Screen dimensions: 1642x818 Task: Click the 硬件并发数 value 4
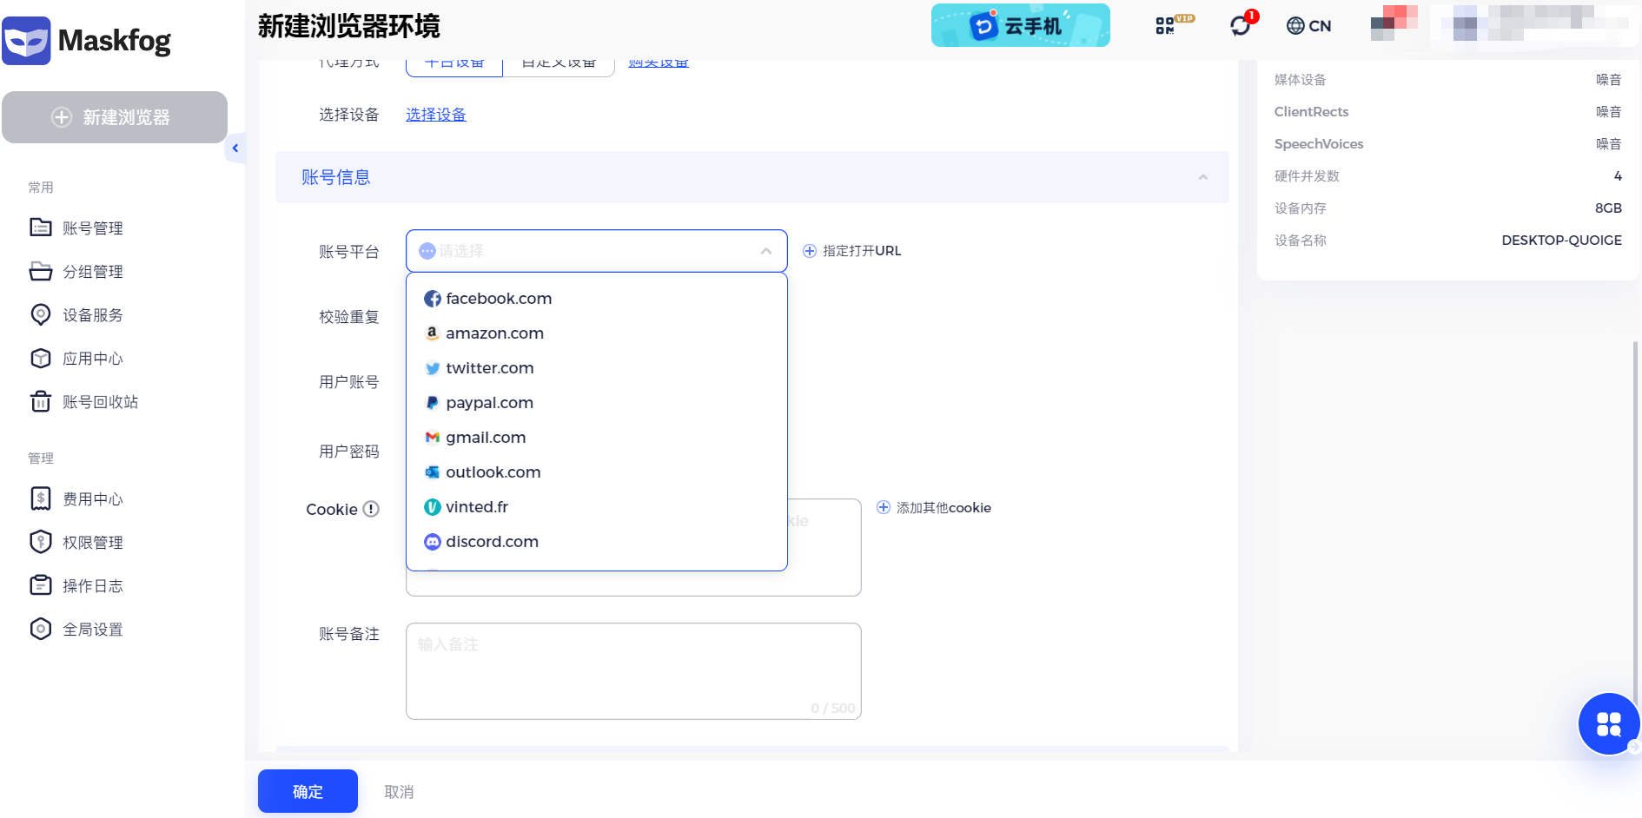(x=1618, y=176)
